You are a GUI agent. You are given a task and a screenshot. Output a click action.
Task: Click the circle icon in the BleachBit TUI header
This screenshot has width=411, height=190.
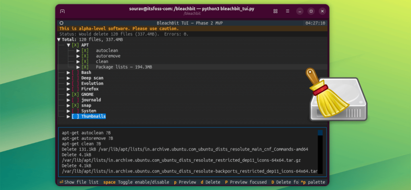(61, 23)
